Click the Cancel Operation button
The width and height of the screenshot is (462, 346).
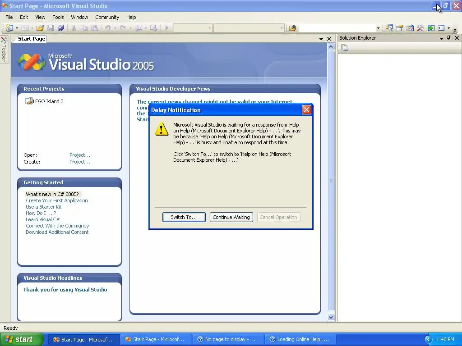click(x=278, y=217)
